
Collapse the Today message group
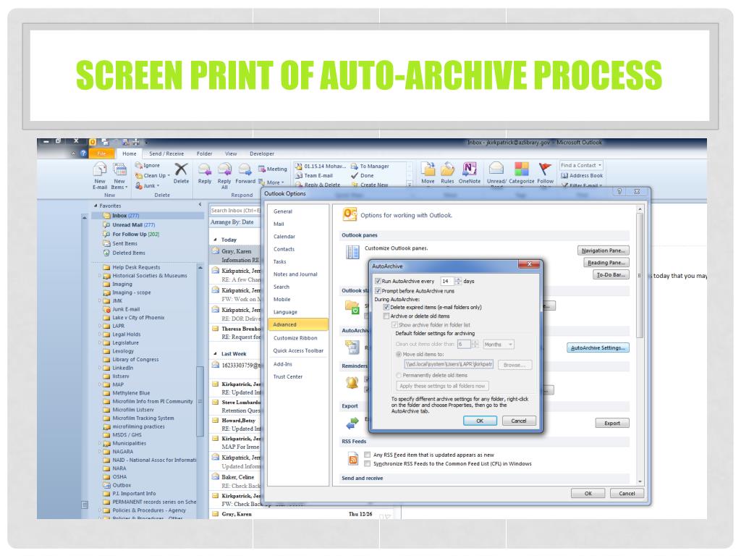click(215, 240)
